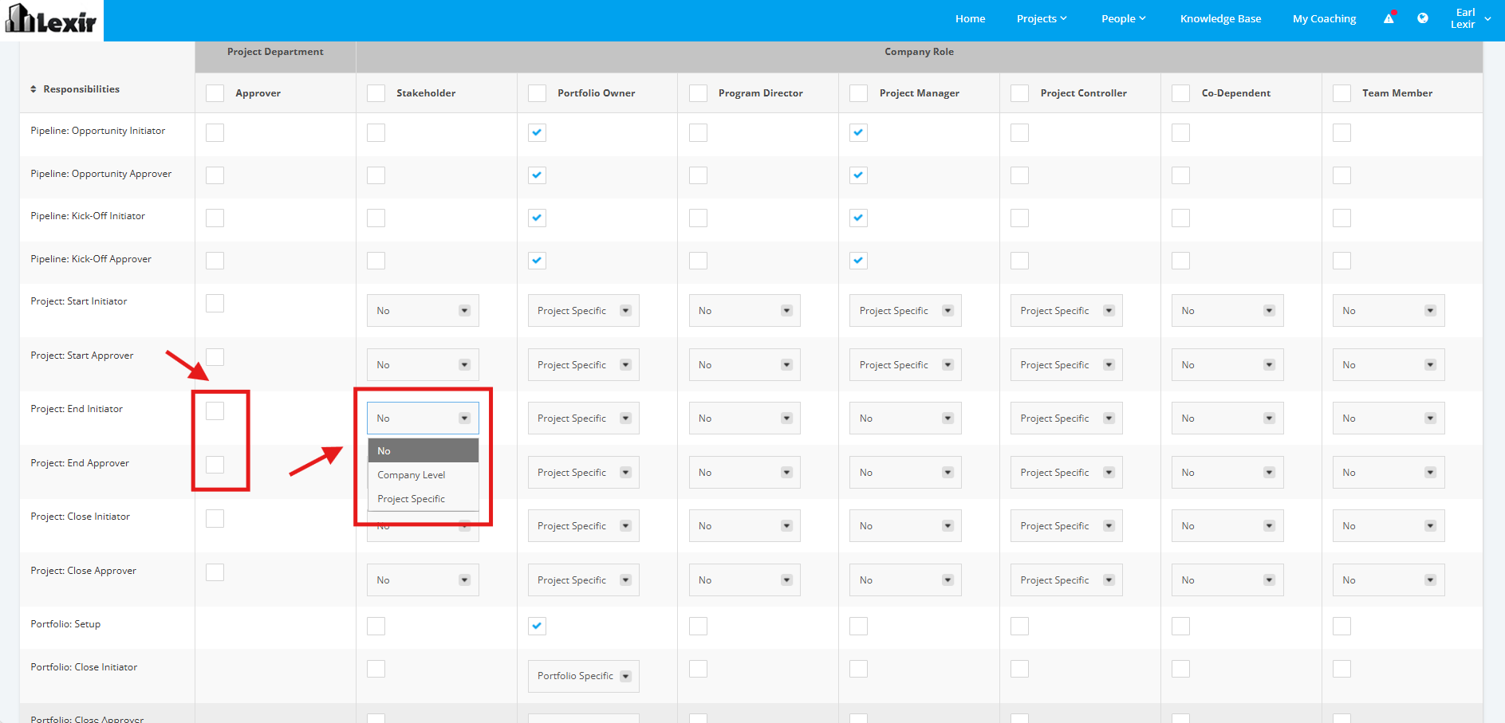The width and height of the screenshot is (1505, 723).
Task: Open Portfolio Owner dropdown for Project: Close Initiator
Action: 583,526
